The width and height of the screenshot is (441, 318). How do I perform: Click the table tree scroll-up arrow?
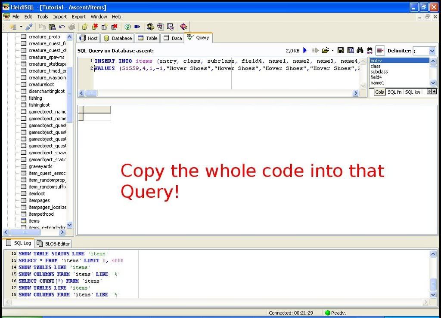pos(69,37)
